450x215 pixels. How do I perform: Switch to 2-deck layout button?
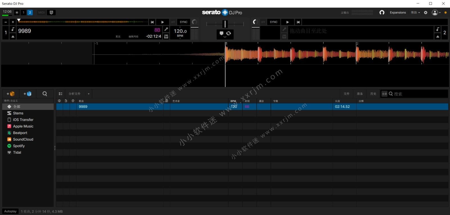pos(30,12)
